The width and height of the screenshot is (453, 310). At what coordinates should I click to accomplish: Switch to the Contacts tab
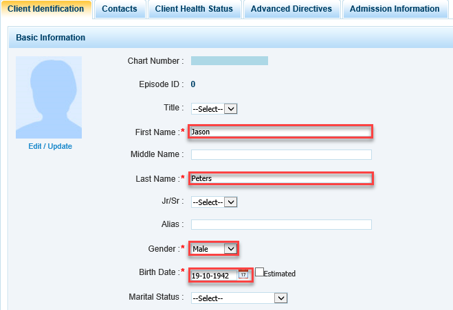(120, 10)
